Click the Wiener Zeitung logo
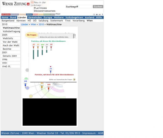Viewport: 163px width, 138px height. coord(16,4)
